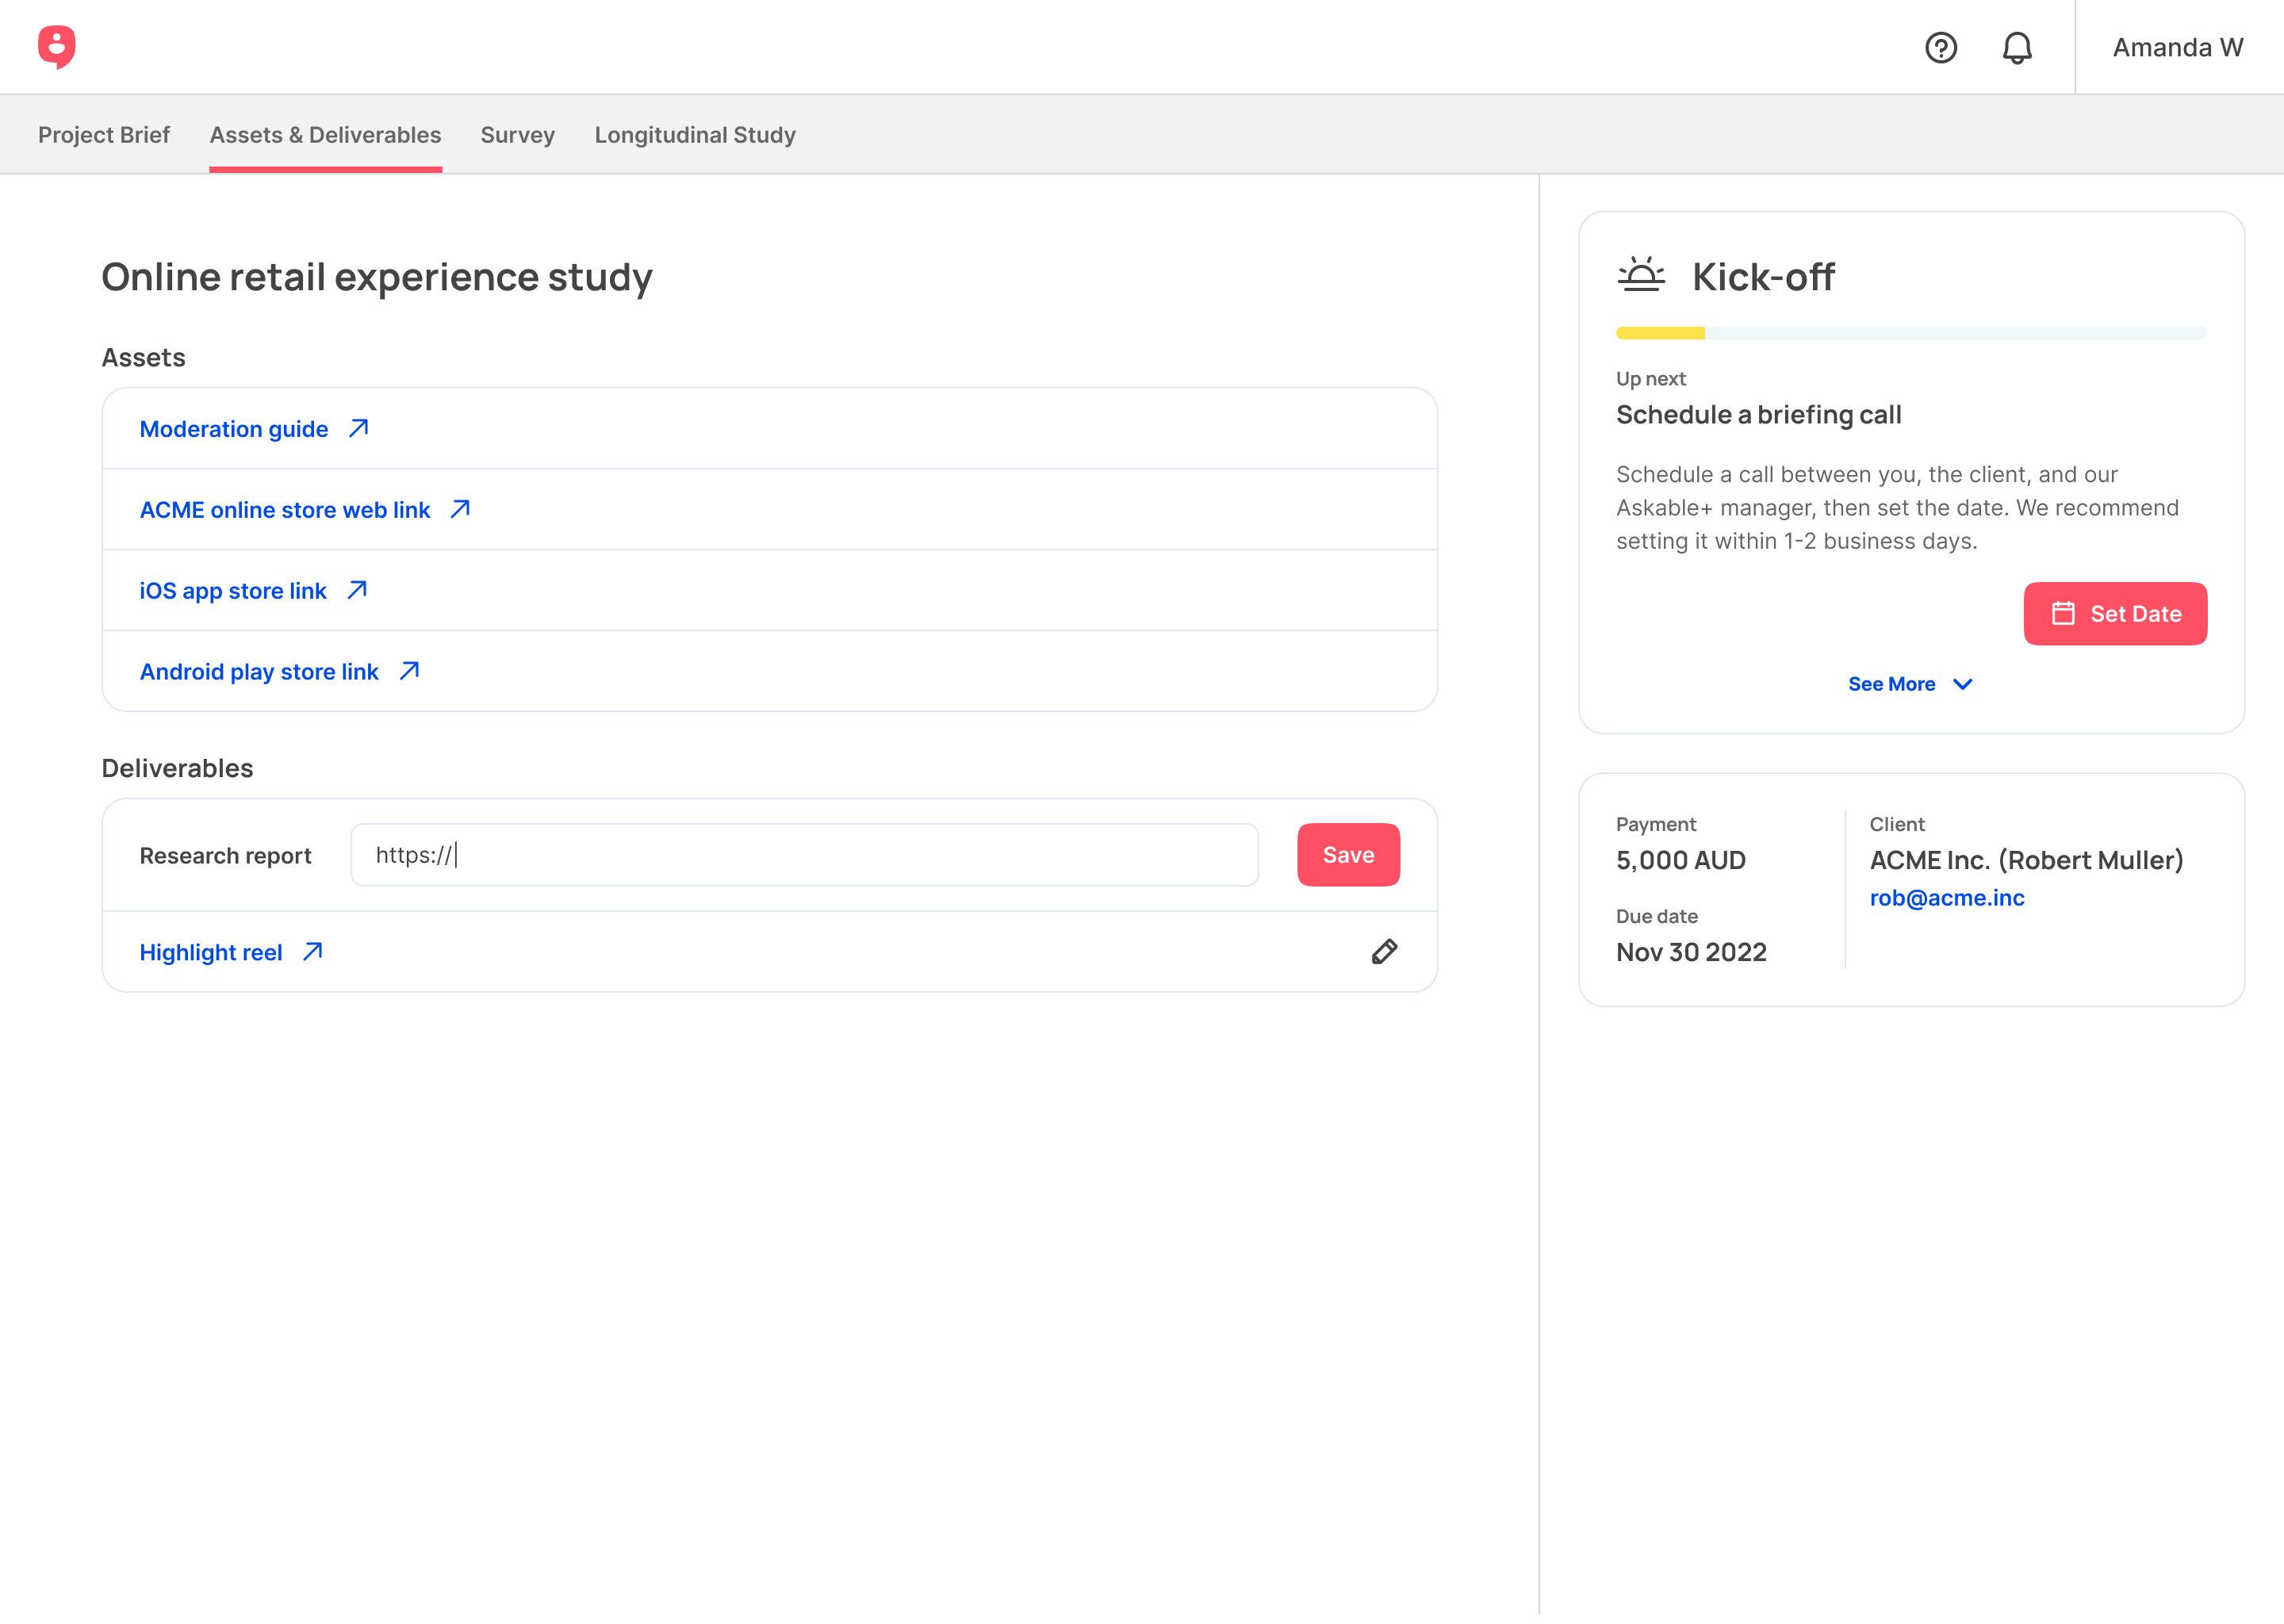Email rob@acme.inc link
This screenshot has width=2284, height=1624.
point(1946,898)
